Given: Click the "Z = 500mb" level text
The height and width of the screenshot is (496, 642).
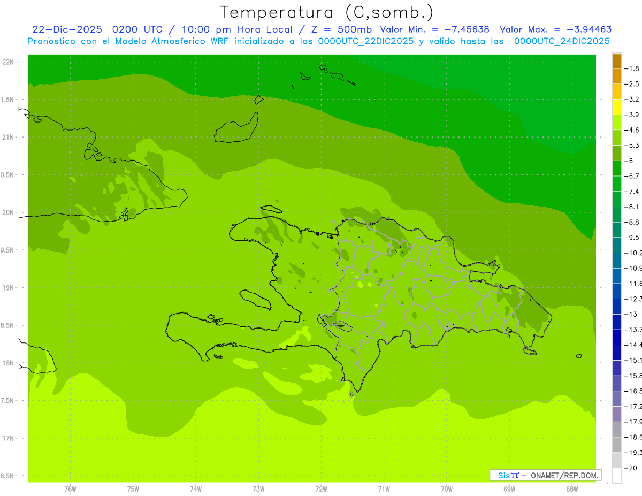Looking at the screenshot, I should click(342, 29).
